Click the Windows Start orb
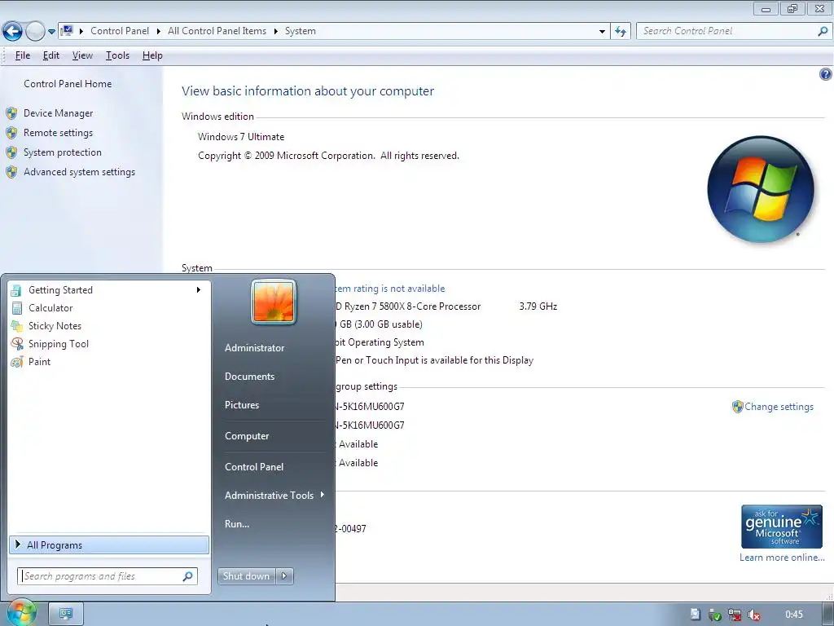The width and height of the screenshot is (834, 626). point(21,613)
